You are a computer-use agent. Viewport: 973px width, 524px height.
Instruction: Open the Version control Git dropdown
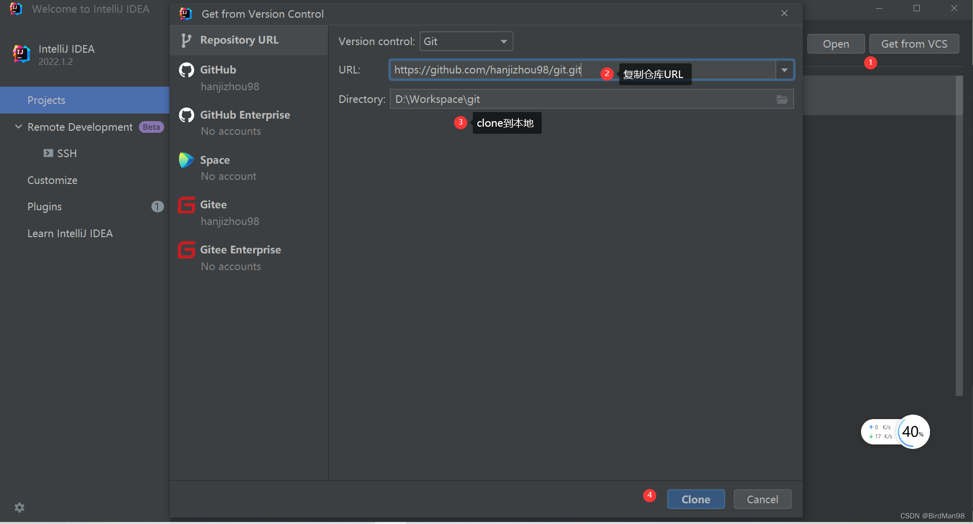[466, 42]
